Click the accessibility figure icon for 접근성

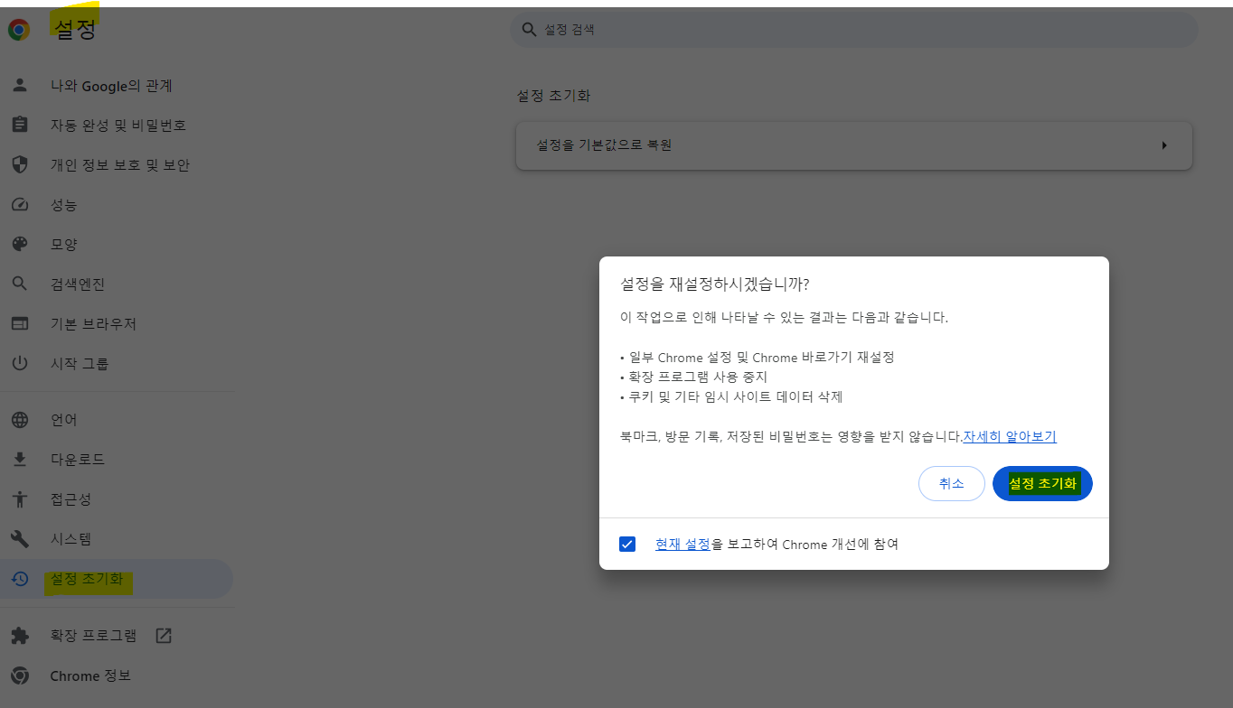pyautogui.click(x=20, y=499)
